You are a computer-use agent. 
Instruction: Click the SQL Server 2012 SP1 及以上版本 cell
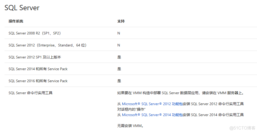[x=35, y=57]
